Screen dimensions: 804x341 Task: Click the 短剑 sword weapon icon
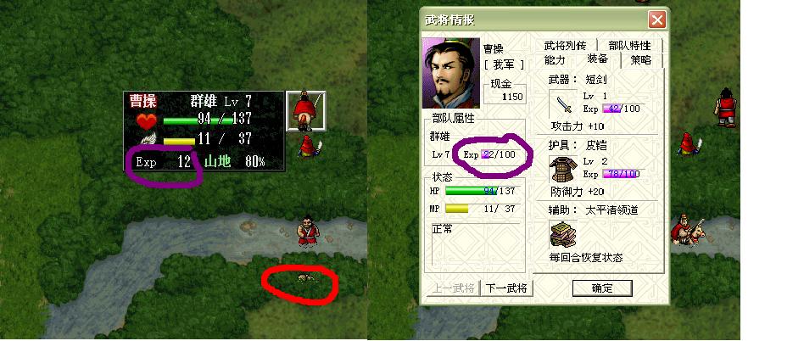tap(563, 104)
